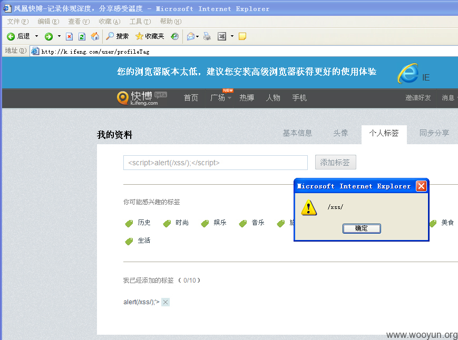The width and height of the screenshot is (458, 340).
Task: Click the green tag icon beside 时尚
Action: pos(167,224)
